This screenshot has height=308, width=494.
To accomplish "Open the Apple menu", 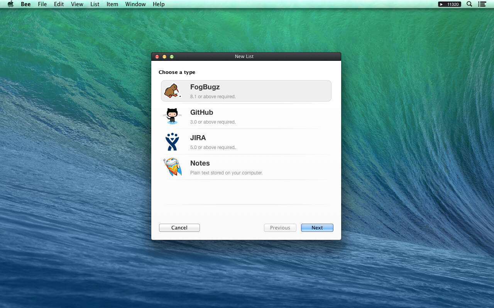I will pyautogui.click(x=10, y=4).
